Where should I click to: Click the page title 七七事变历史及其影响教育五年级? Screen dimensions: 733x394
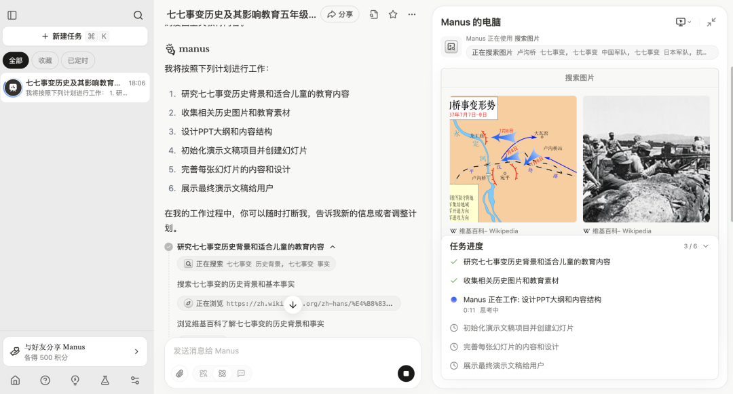tap(241, 14)
